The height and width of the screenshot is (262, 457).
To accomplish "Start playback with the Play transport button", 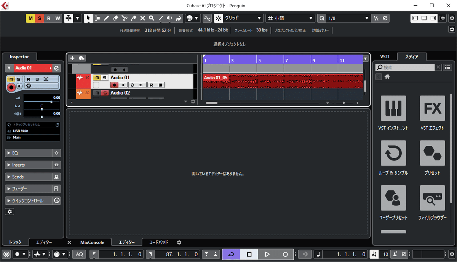I will (x=267, y=254).
